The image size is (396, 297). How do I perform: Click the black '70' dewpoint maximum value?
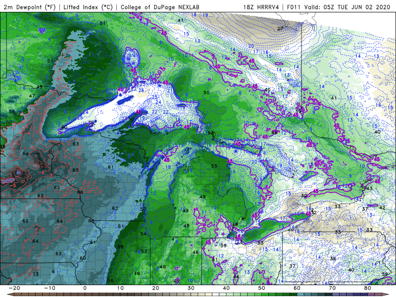pyautogui.click(x=42, y=166)
